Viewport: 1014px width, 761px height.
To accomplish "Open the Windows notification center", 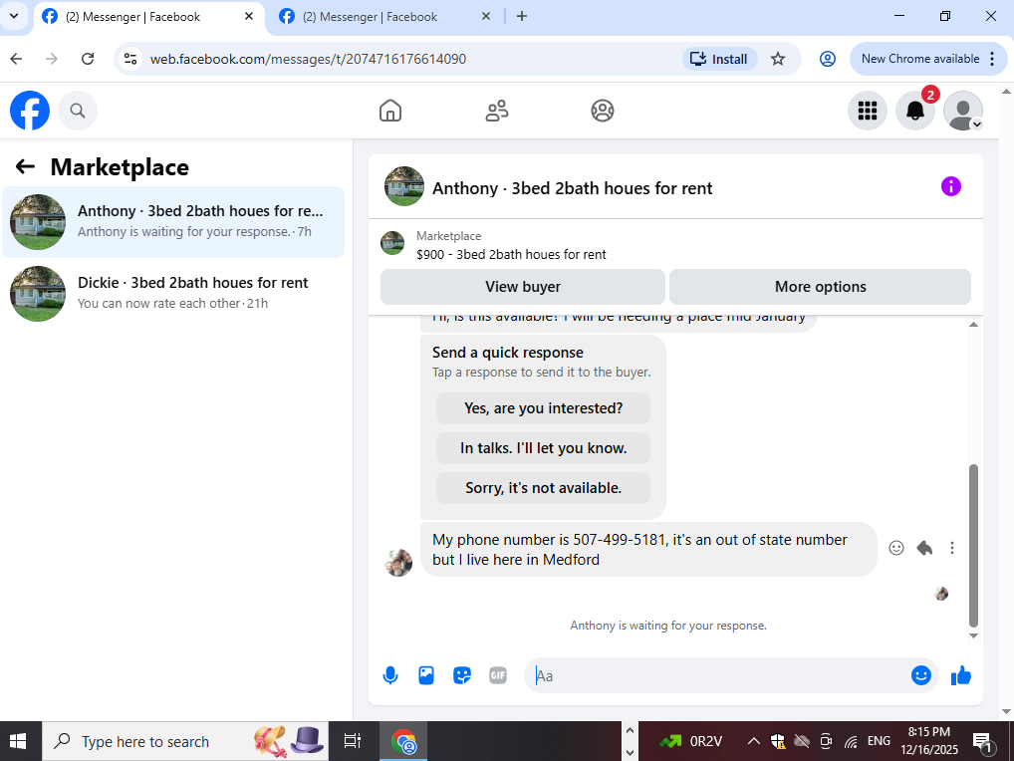I will click(983, 741).
